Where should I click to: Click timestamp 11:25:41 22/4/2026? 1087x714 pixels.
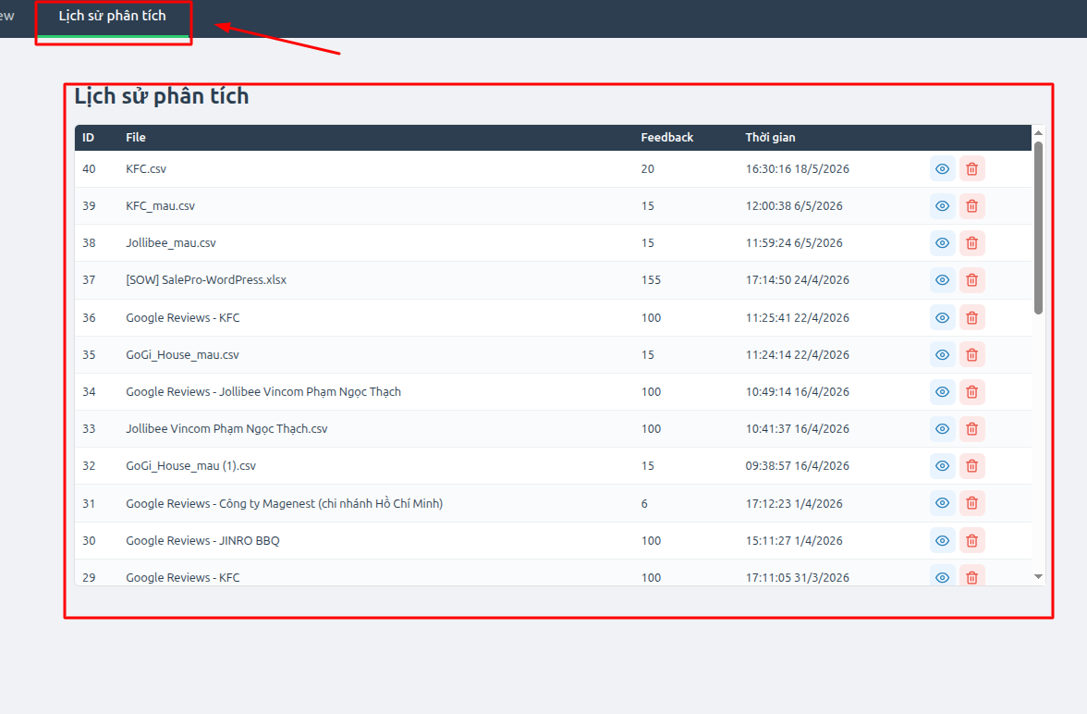[x=797, y=318]
